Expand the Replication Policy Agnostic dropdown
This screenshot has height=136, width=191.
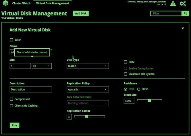coord(88,89)
